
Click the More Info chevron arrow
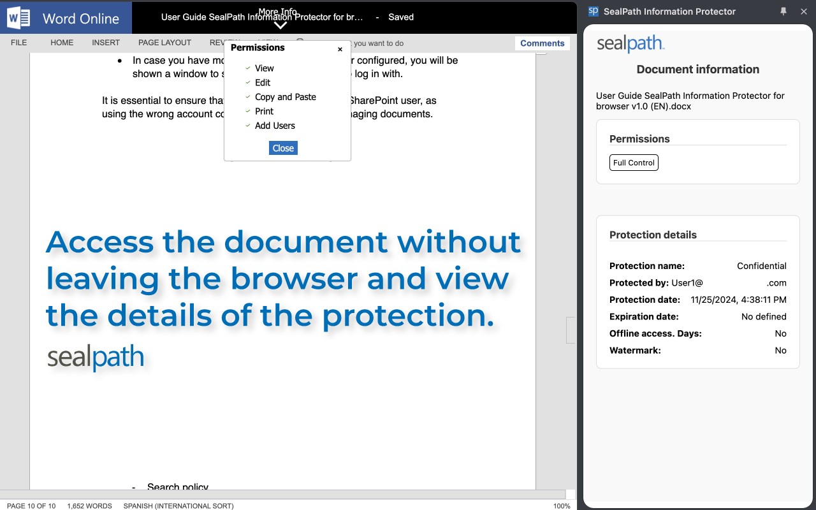pos(280,25)
